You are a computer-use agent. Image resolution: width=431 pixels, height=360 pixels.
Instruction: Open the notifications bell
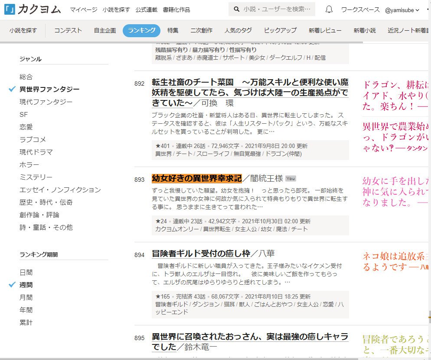329,9
